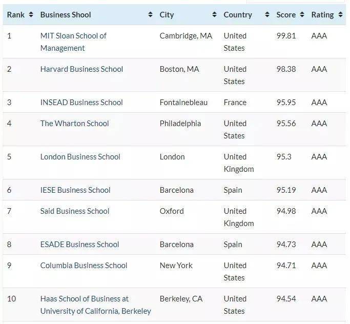The width and height of the screenshot is (350, 324).
Task: Click IESE Business School name
Action: point(75,190)
